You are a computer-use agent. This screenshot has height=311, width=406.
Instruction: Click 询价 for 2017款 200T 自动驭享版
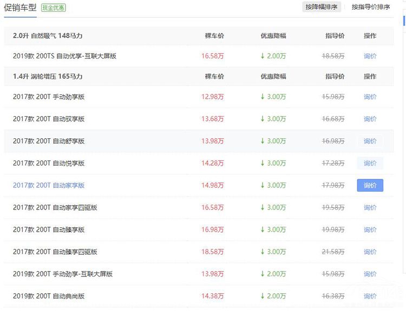(x=370, y=119)
